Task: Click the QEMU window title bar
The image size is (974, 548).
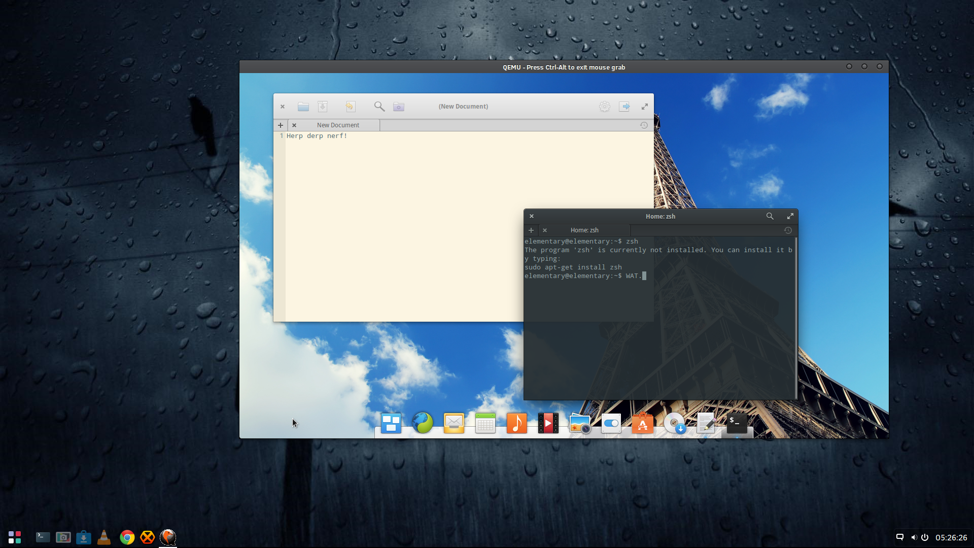Action: tap(564, 67)
